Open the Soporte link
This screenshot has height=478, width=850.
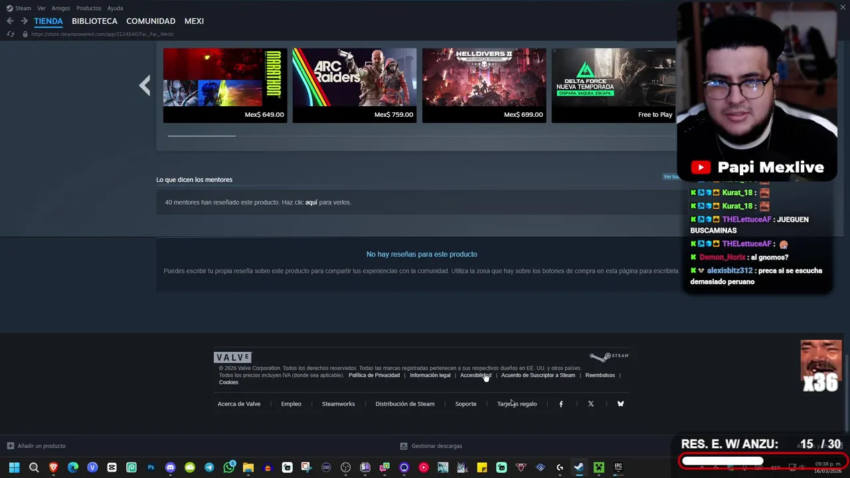pyautogui.click(x=466, y=404)
